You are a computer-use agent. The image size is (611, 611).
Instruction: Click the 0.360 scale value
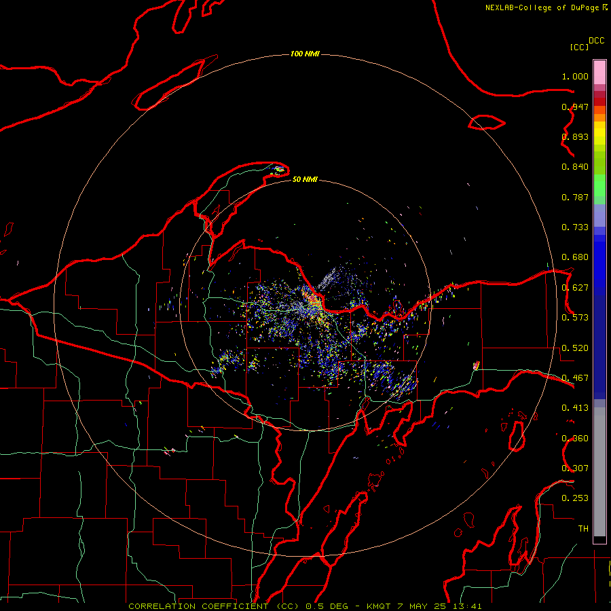pyautogui.click(x=575, y=439)
